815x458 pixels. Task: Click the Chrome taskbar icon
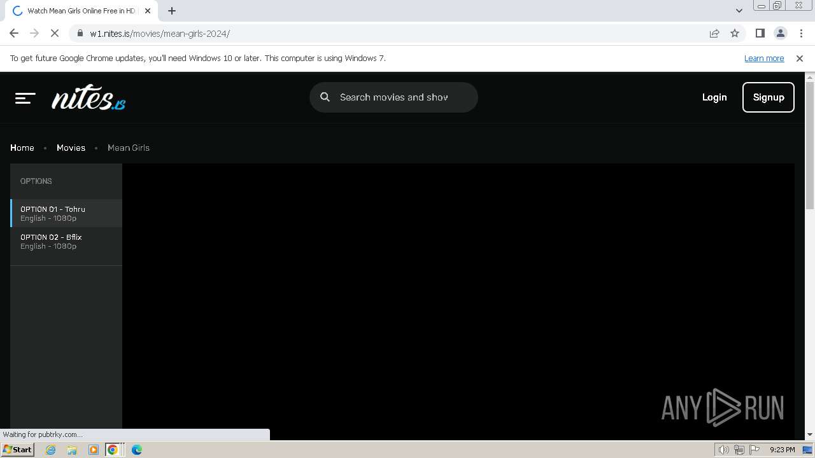pos(113,450)
